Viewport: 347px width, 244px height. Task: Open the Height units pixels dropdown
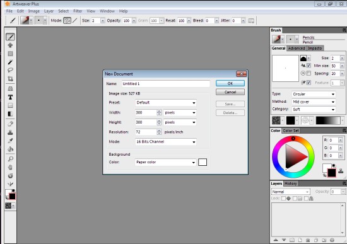click(x=180, y=122)
